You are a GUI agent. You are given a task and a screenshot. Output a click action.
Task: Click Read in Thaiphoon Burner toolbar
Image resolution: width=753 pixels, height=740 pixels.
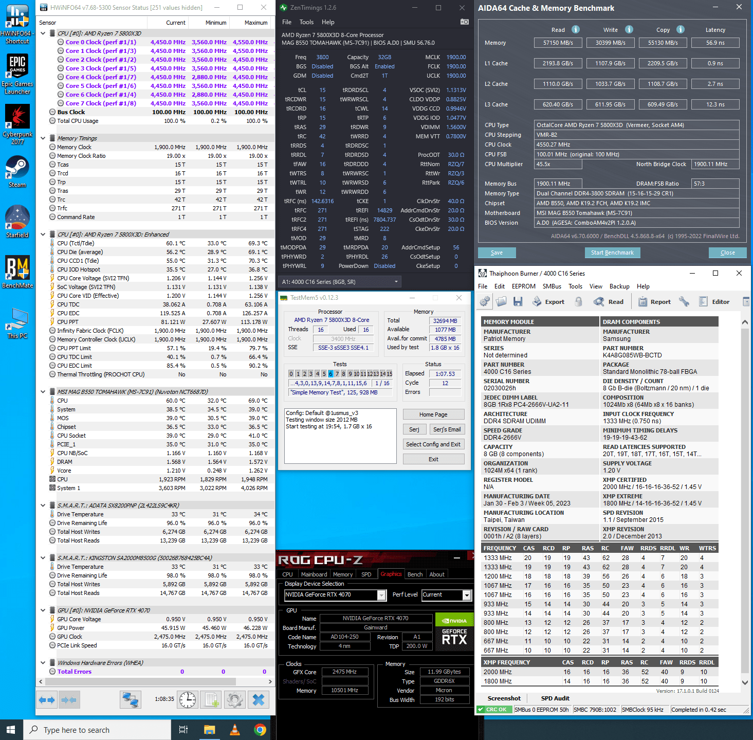(609, 302)
